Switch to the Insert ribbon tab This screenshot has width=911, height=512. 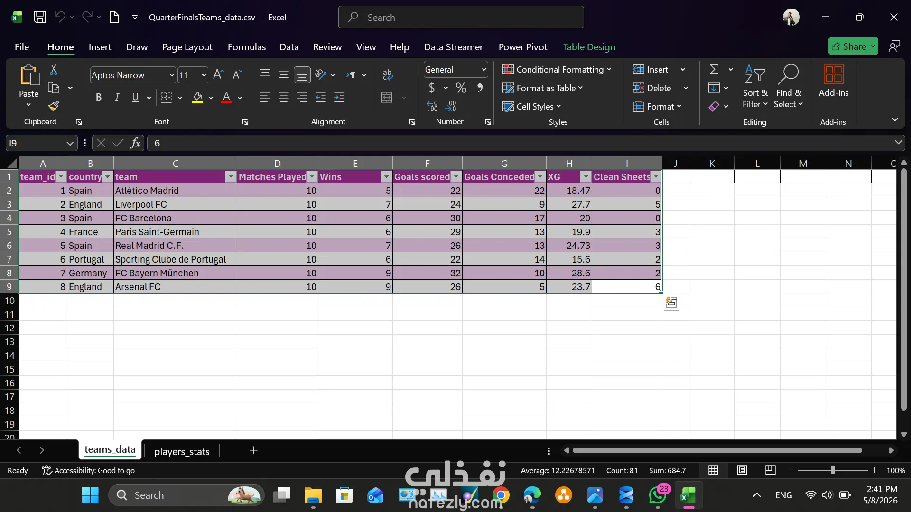tap(100, 47)
